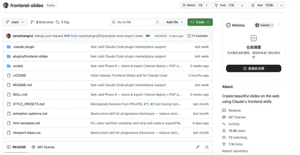Image resolution: width=300 pixels, height=155 pixels.
Task: Fork the repository using the Fork button
Action: (224, 5)
